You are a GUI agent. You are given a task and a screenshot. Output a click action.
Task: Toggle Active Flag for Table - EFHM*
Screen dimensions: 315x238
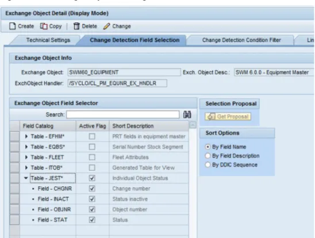92,137
